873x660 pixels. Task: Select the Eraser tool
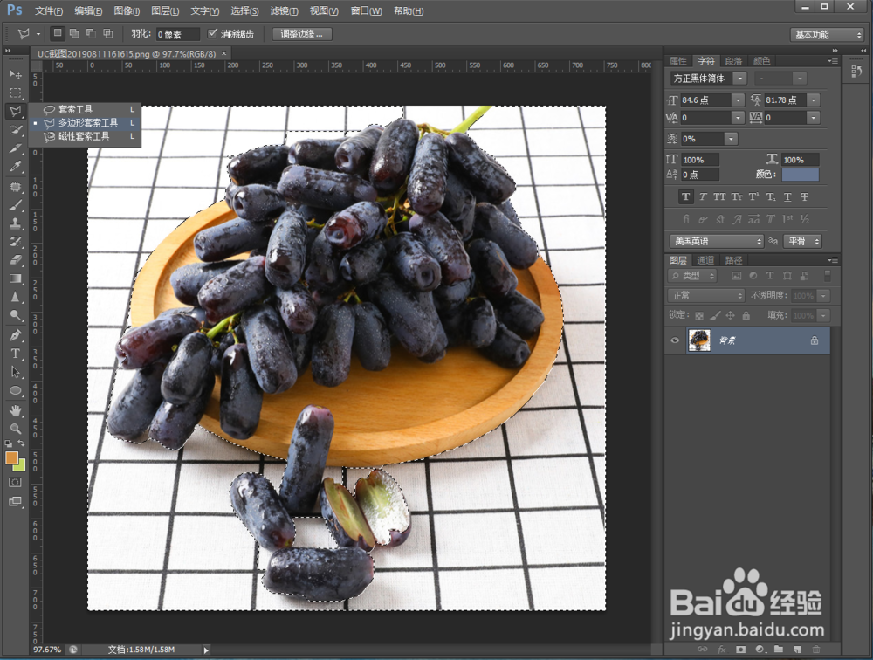(x=16, y=260)
